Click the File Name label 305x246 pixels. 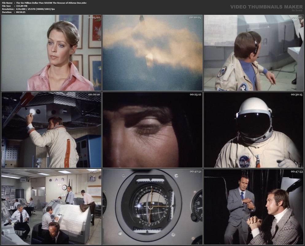[7, 3]
